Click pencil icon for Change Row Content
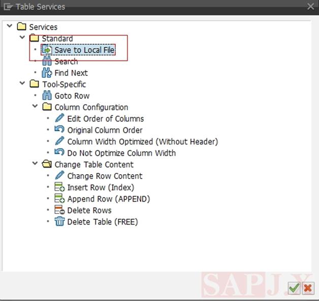 (59, 176)
